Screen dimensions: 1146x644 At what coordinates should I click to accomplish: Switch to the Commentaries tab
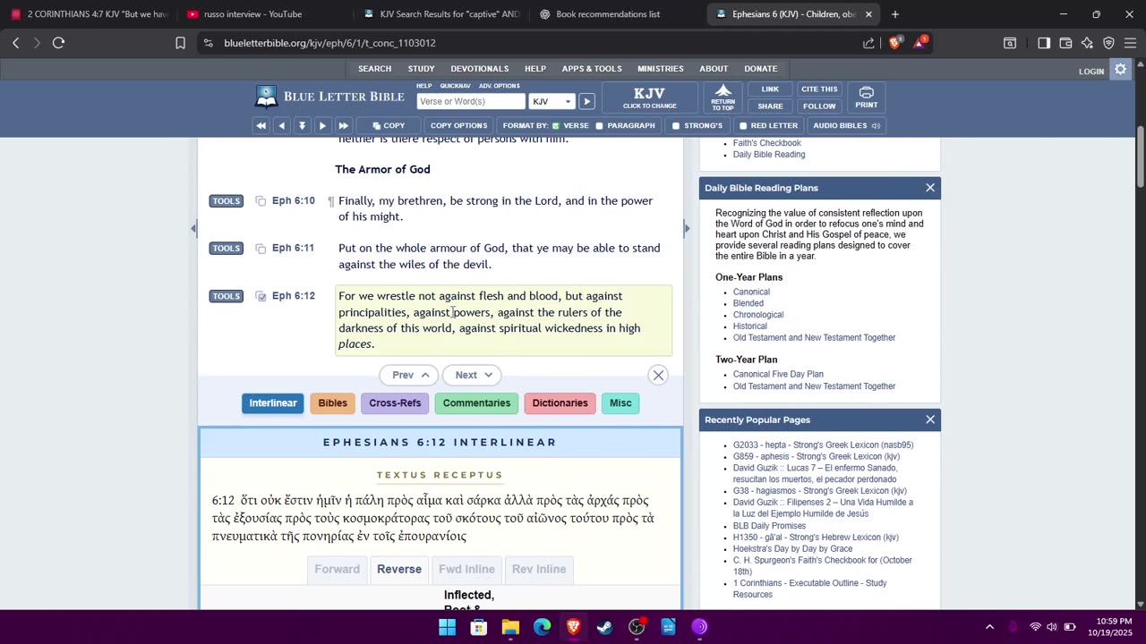[476, 403]
